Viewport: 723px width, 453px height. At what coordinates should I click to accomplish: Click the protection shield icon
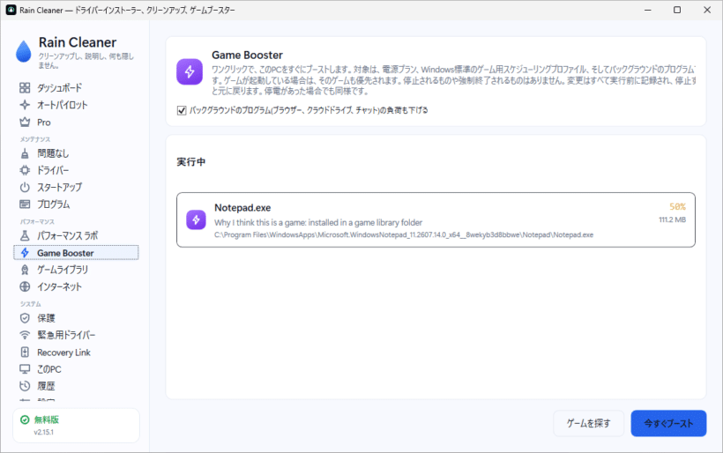pos(25,318)
